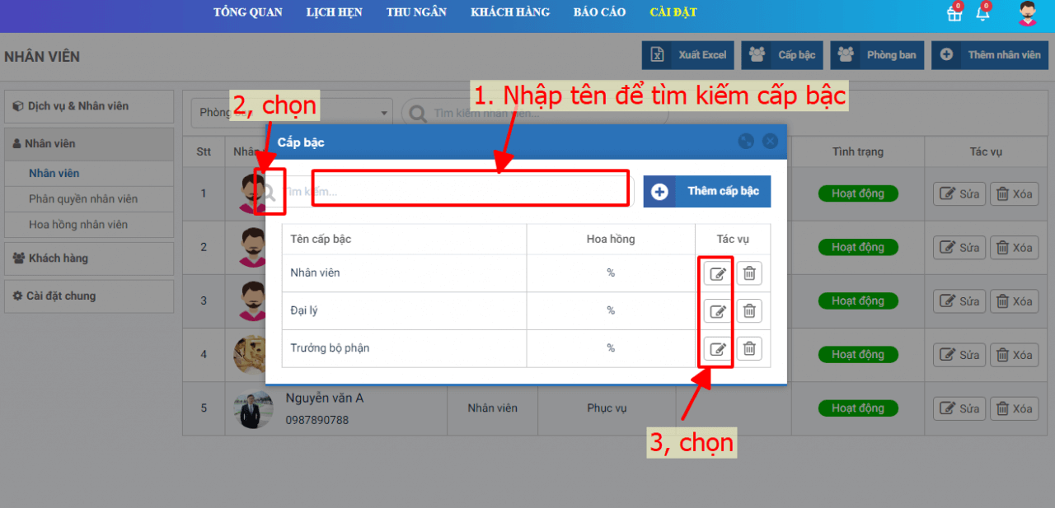Image resolution: width=1055 pixels, height=508 pixels.
Task: Click the edit icon for Nhân viên level
Action: [718, 273]
